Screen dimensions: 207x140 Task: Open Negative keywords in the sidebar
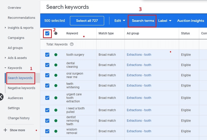coord(21,88)
